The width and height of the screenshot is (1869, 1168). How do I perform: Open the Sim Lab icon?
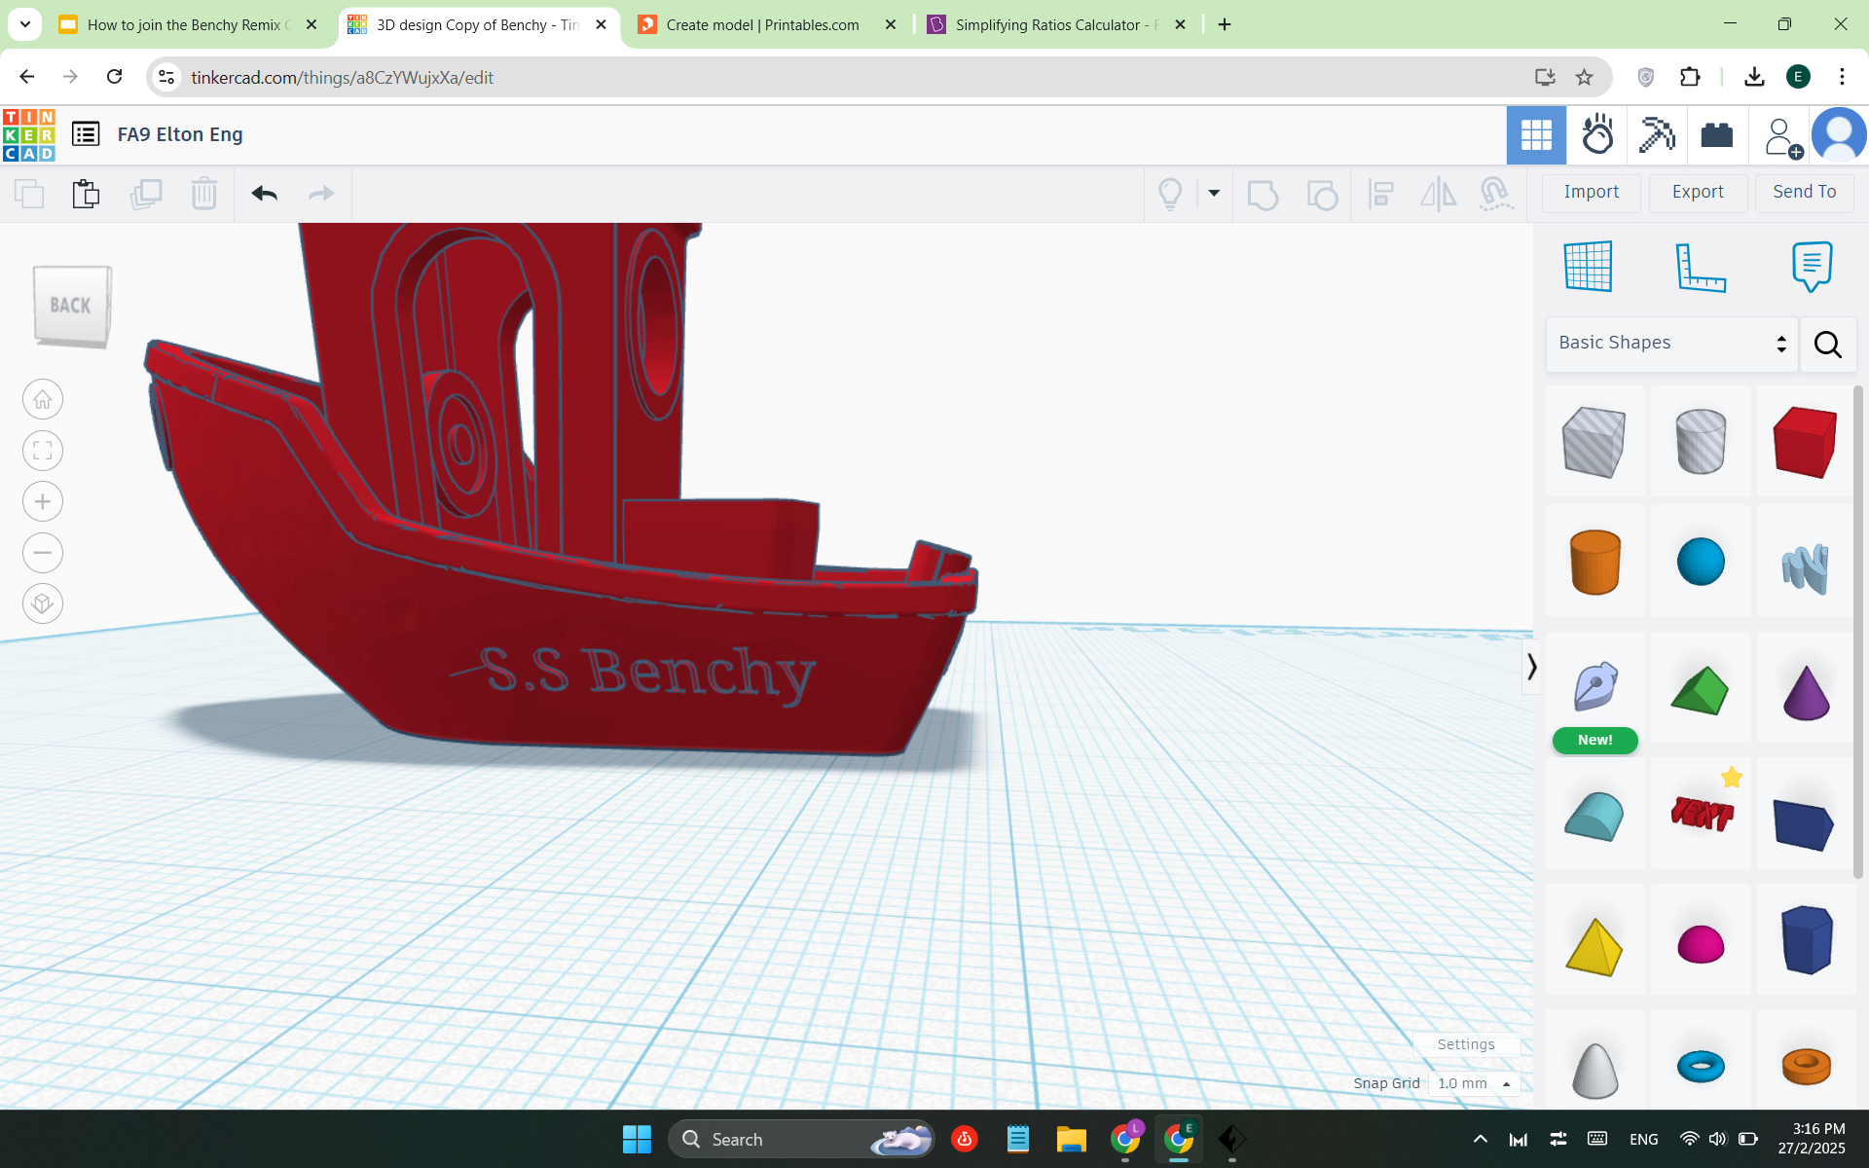pos(1596,135)
